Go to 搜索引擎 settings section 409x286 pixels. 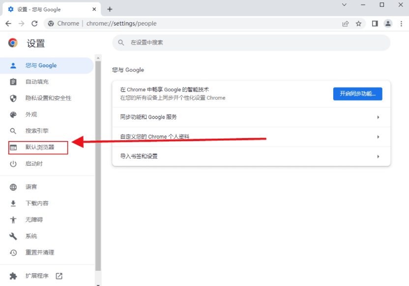point(37,131)
